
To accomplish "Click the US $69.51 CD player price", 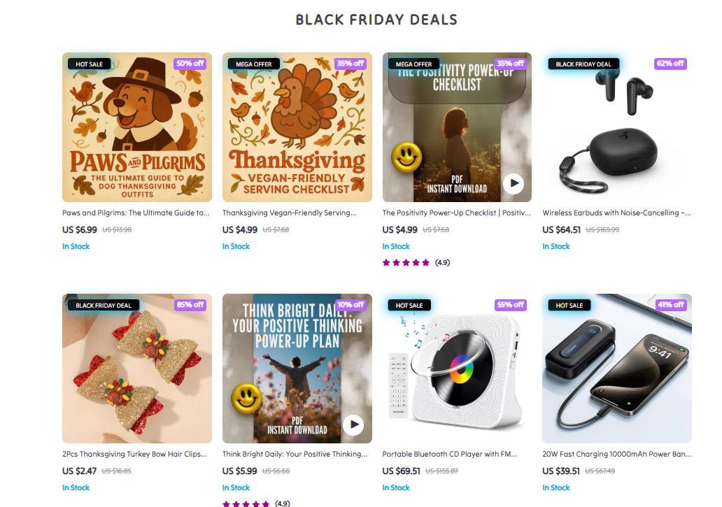I will pyautogui.click(x=402, y=471).
